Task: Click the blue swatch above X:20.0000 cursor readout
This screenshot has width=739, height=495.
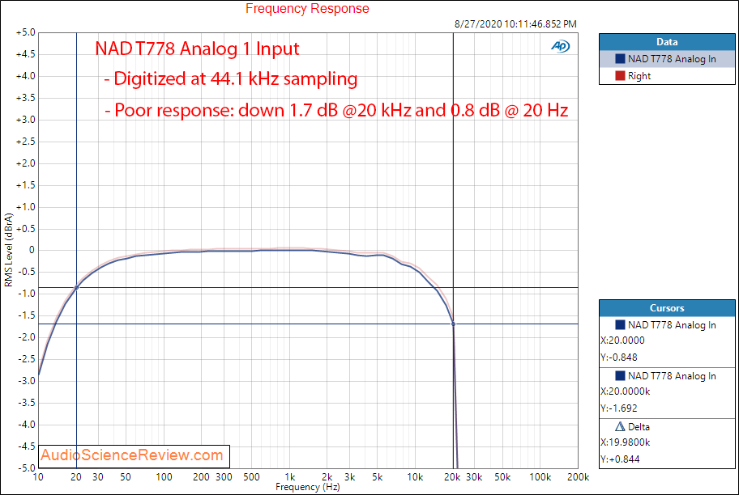Action: pos(620,324)
